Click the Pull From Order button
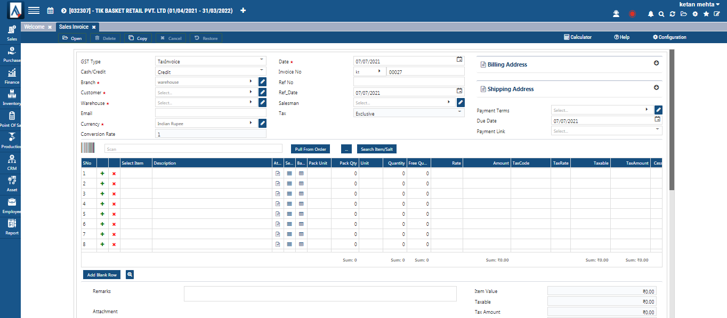 point(310,149)
